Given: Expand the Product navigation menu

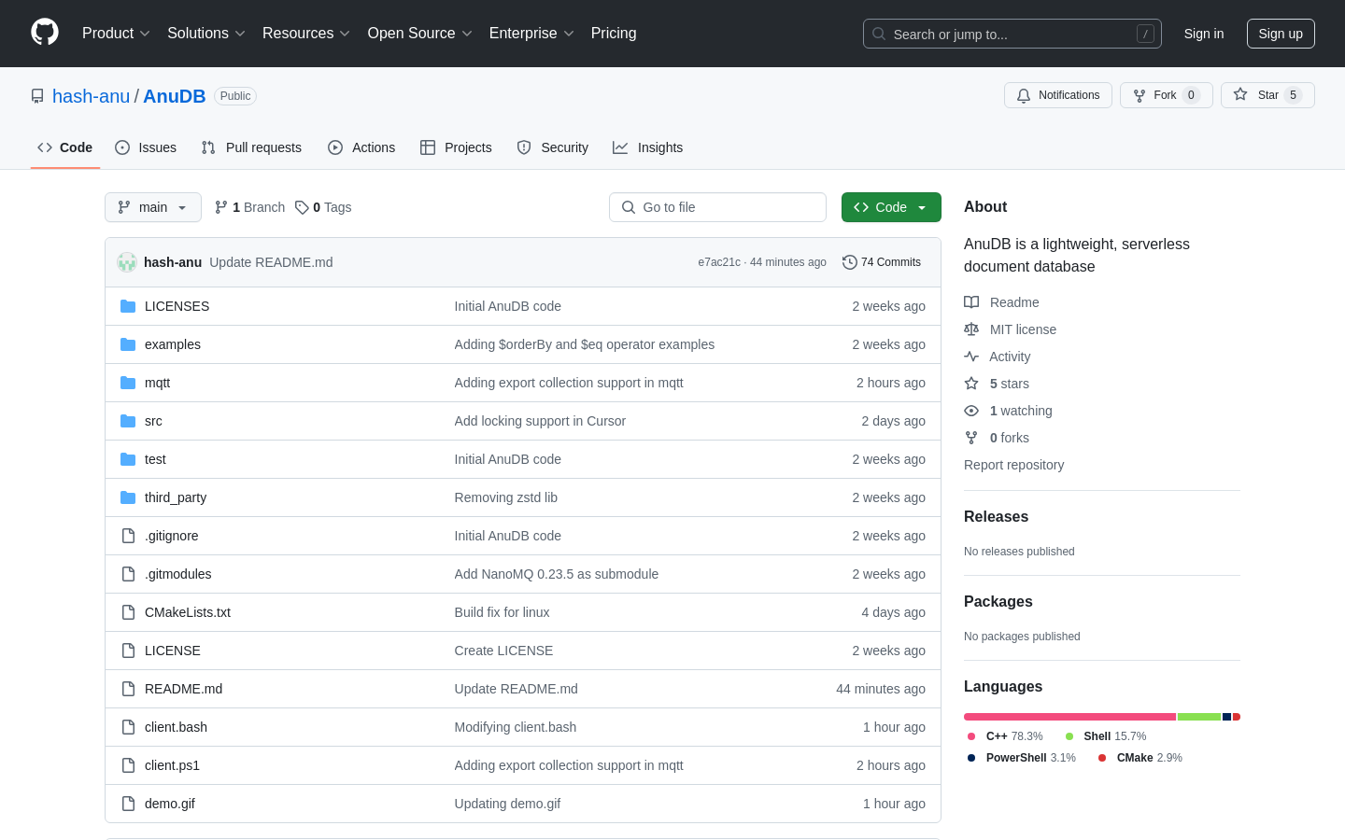Looking at the screenshot, I should (x=116, y=34).
